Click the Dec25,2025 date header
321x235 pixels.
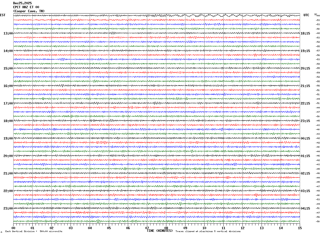(x=22, y=3)
